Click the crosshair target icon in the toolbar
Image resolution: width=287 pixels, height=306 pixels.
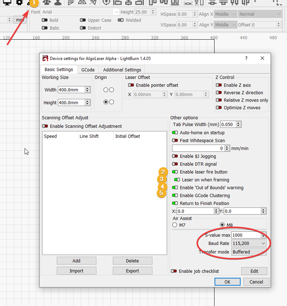106,2
